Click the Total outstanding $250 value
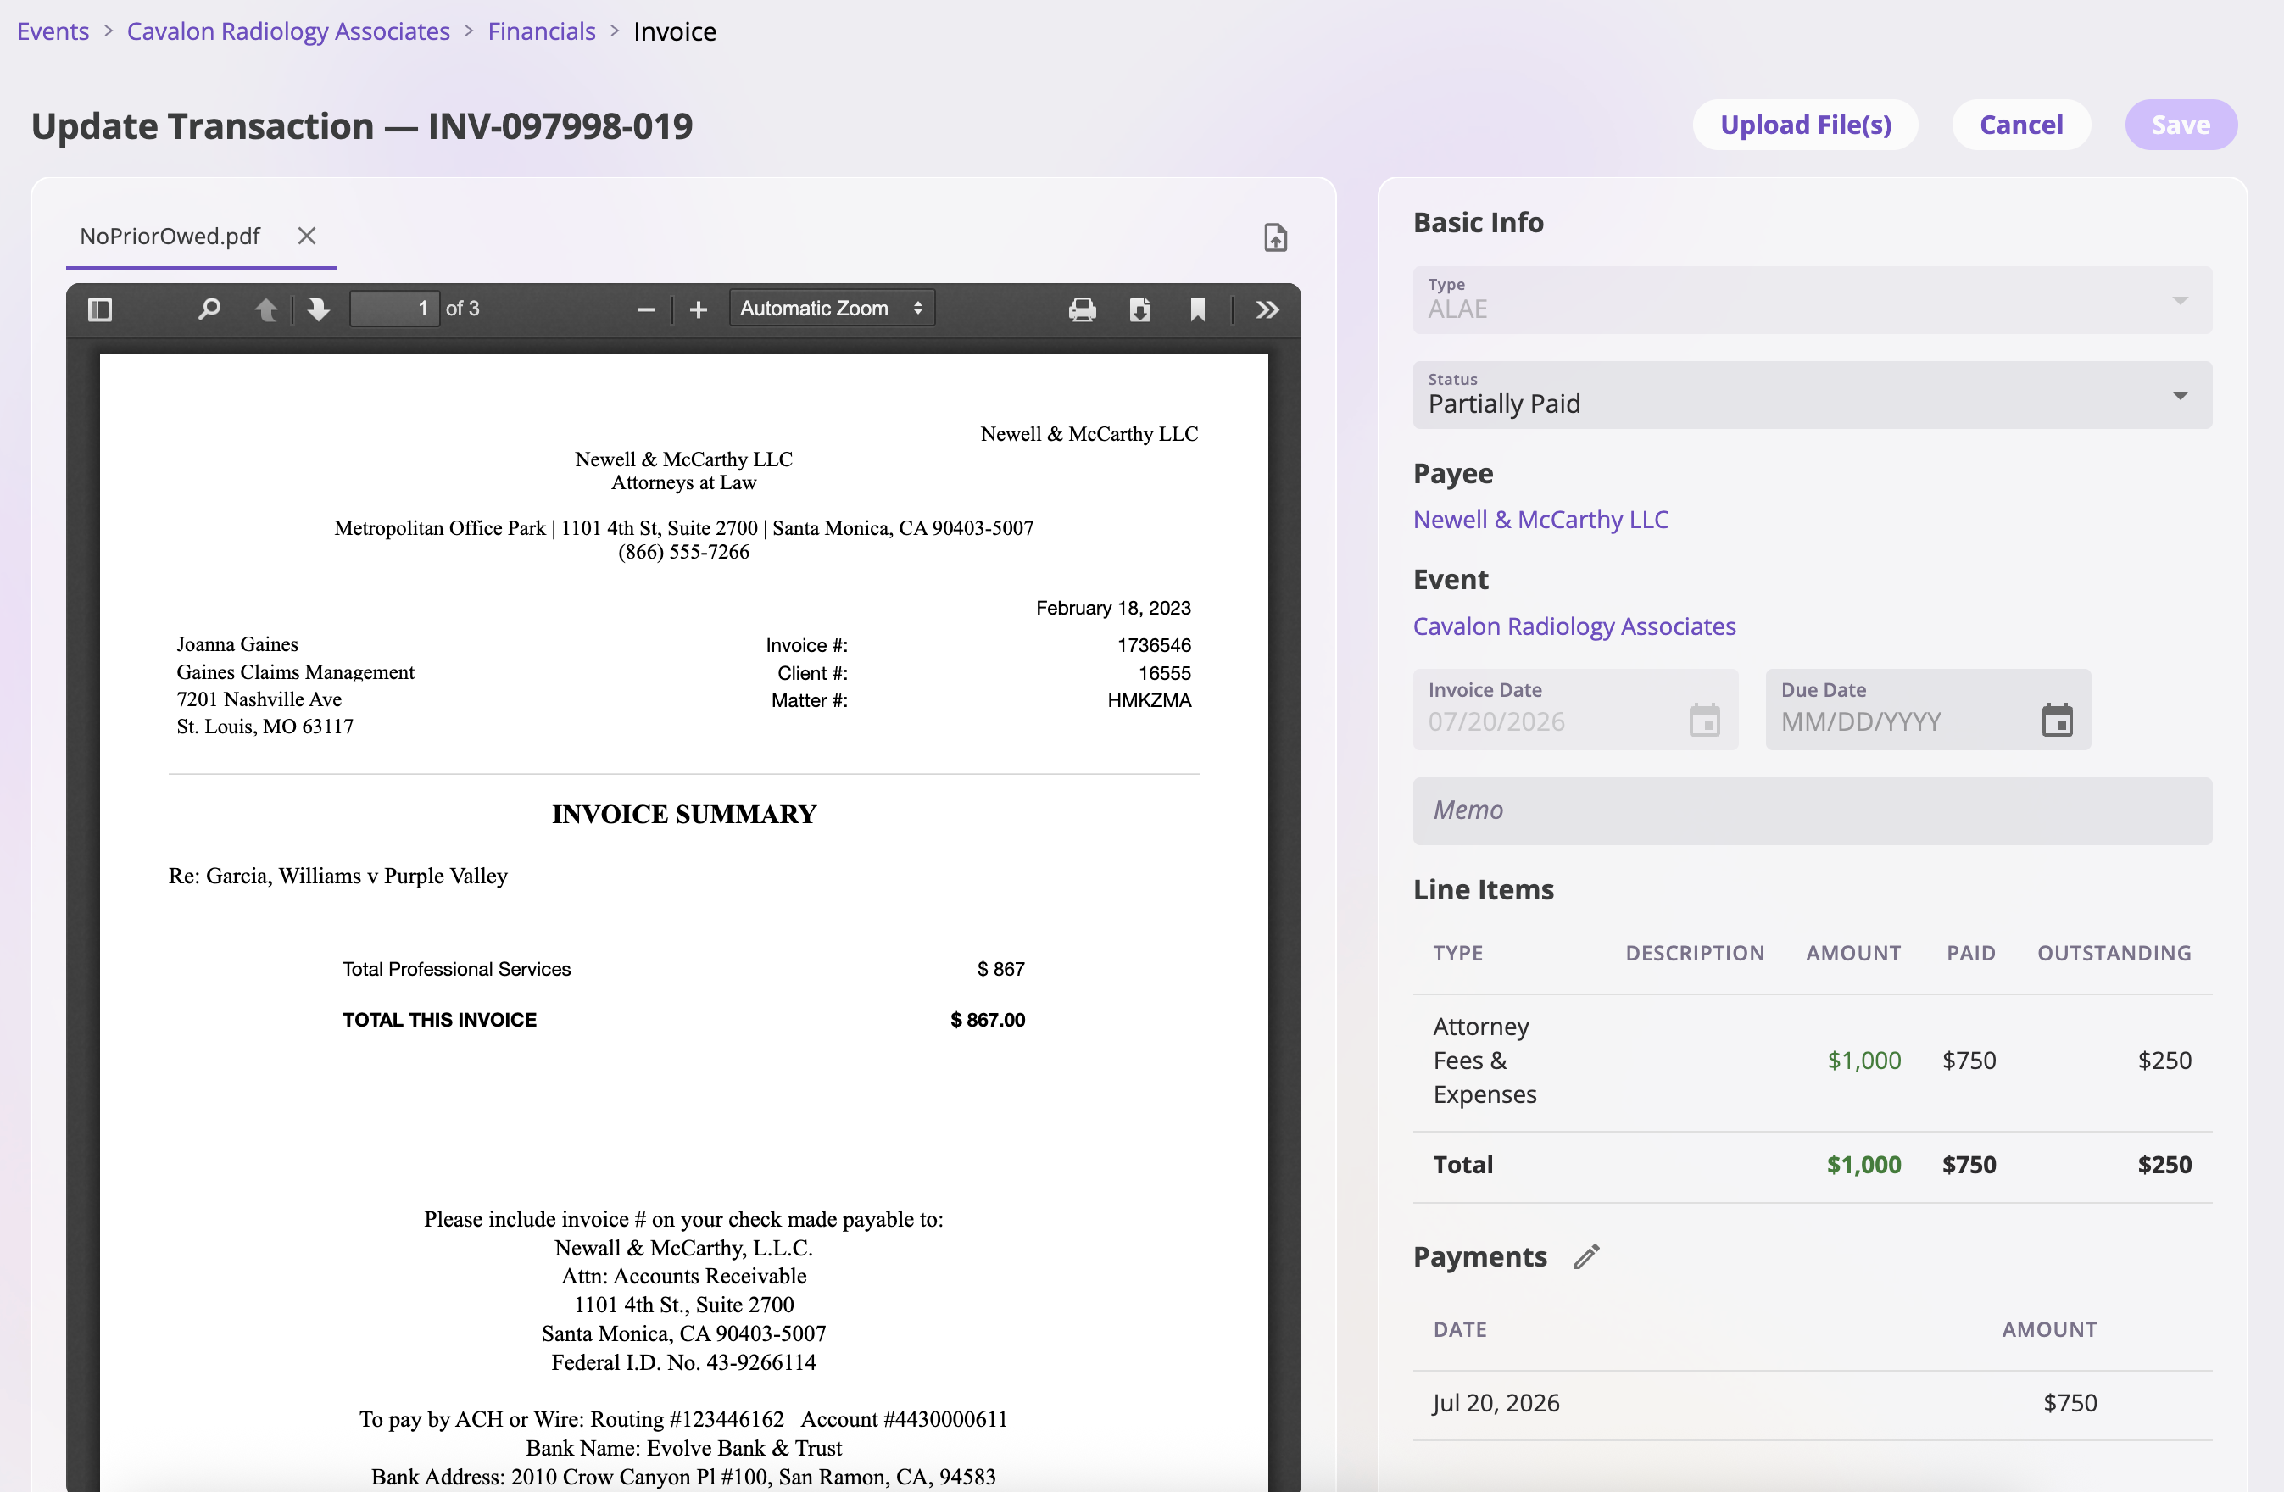The width and height of the screenshot is (2284, 1492). pyautogui.click(x=2164, y=1164)
